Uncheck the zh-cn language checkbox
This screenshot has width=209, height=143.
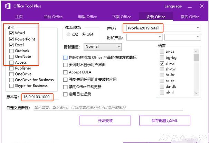coord(162,63)
